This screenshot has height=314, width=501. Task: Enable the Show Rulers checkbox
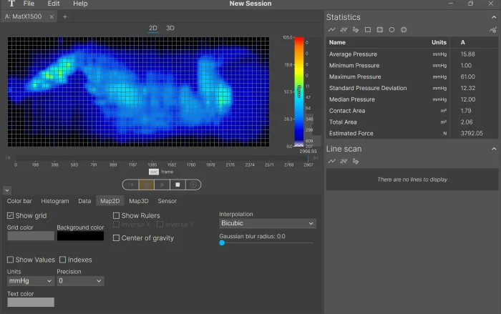[x=117, y=215]
